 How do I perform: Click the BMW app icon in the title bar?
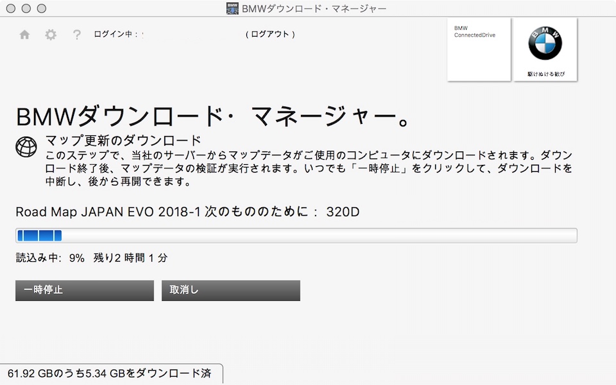pos(232,8)
